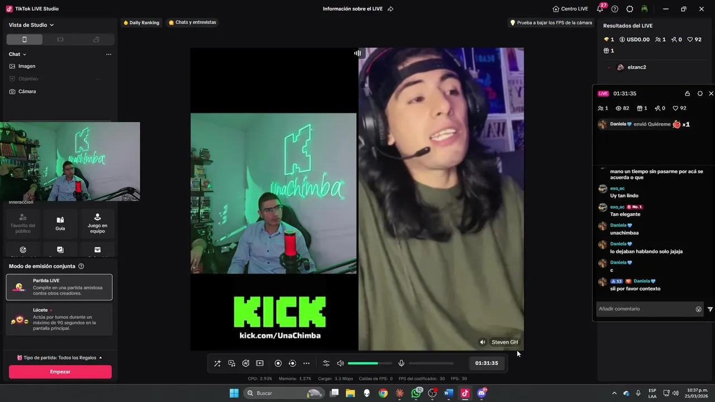Screen dimensions: 715x402
Task: Select the Partida LIVE mode card
Action: [x=59, y=287]
